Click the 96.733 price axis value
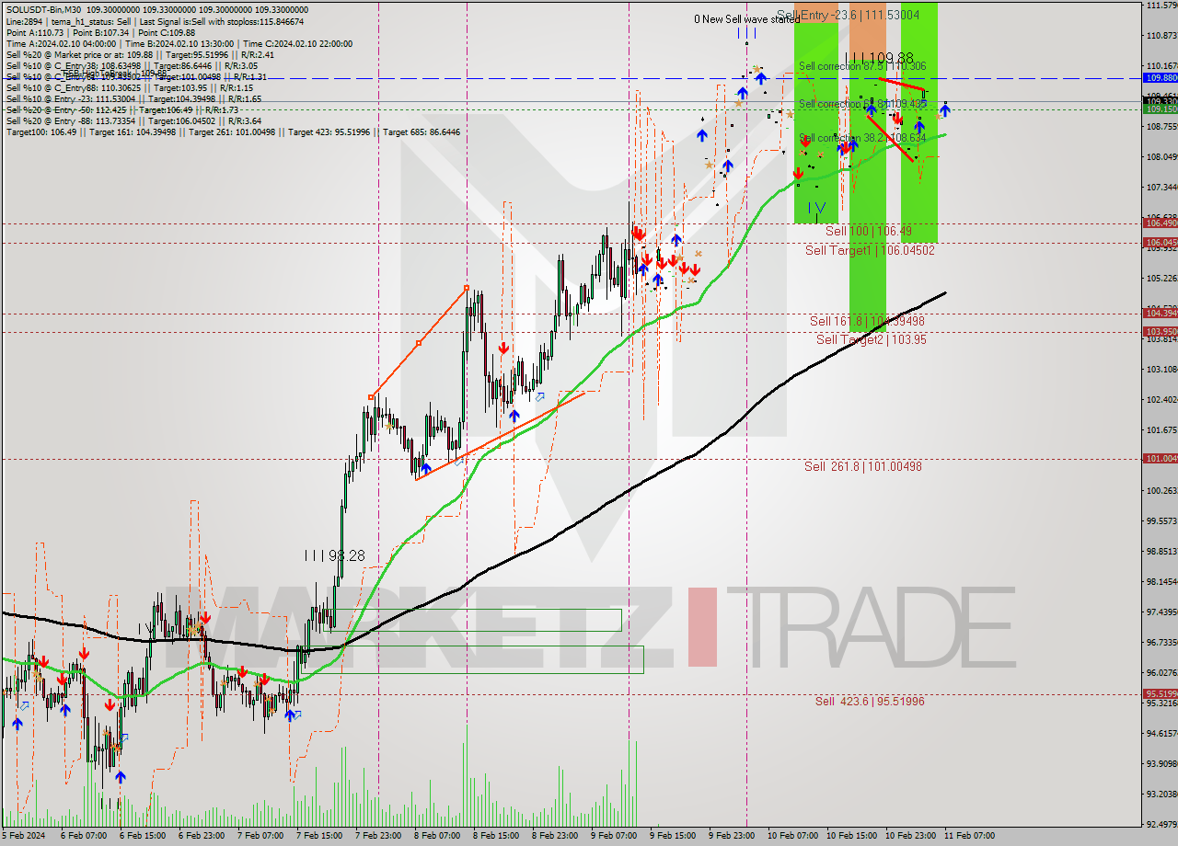 (x=1161, y=643)
